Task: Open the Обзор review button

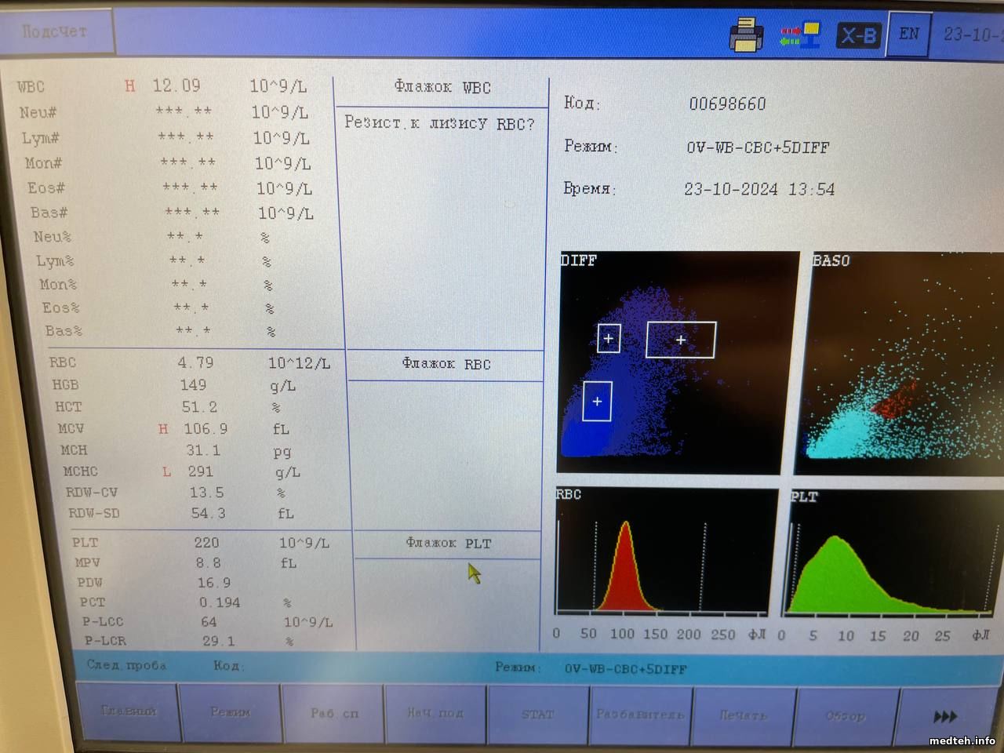Action: [845, 715]
